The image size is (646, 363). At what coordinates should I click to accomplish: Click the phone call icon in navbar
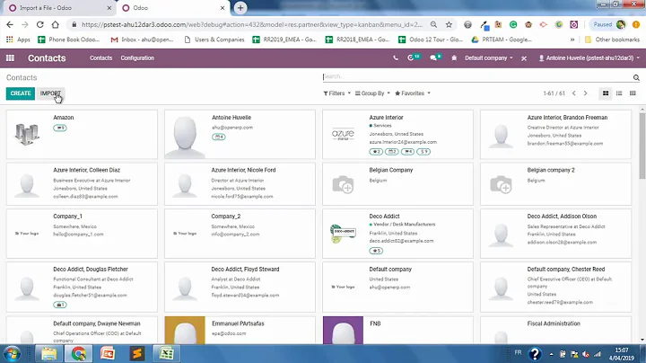[x=396, y=58]
